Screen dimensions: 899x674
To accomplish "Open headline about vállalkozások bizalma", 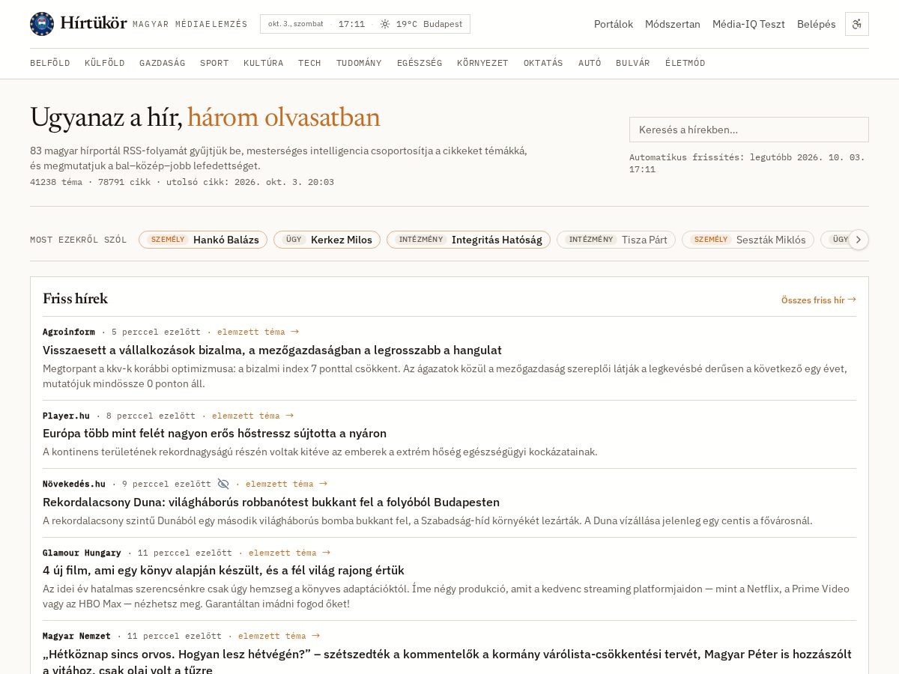I will tap(272, 350).
